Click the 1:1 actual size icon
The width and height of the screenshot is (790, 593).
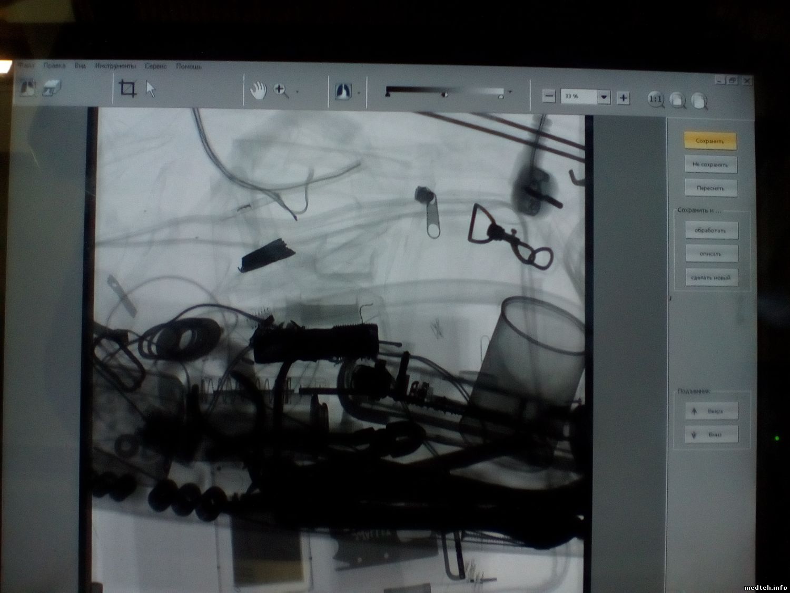tap(656, 99)
